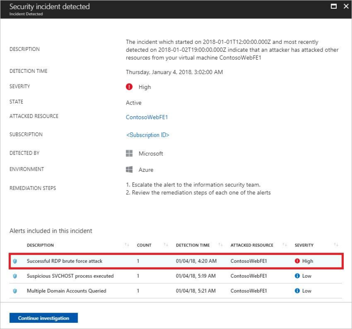Click the Continue investigation button
Image resolution: width=352 pixels, height=329 pixels.
44,318
